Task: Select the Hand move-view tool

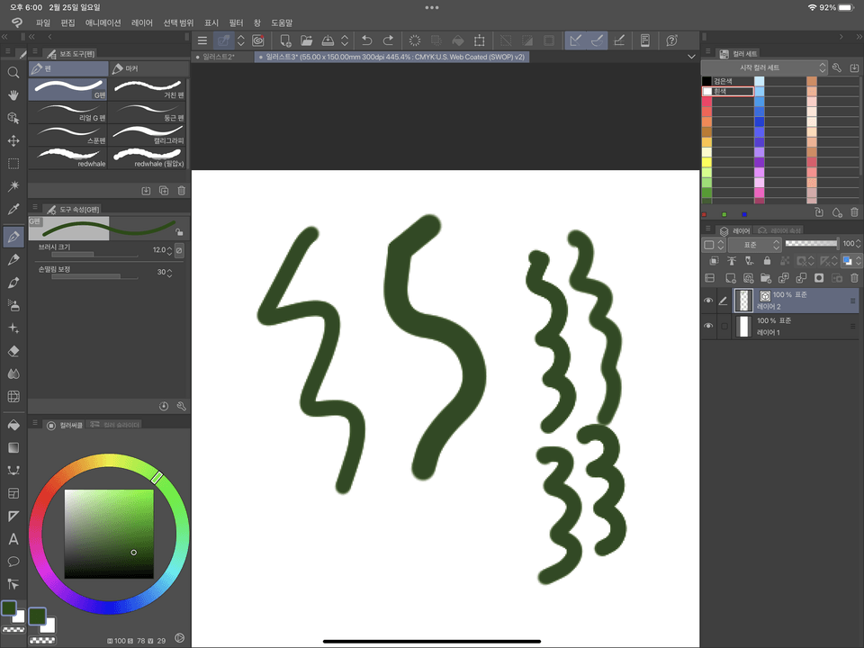Action: (13, 94)
